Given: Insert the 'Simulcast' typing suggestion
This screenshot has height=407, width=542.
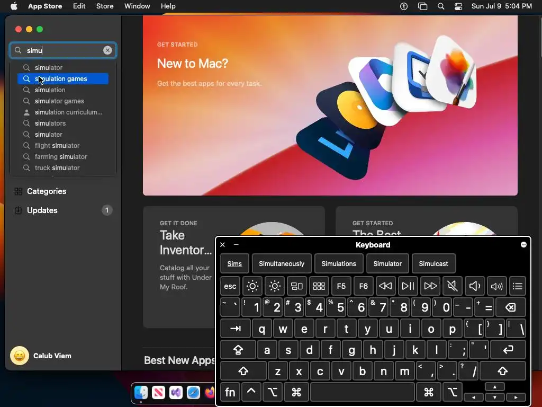Looking at the screenshot, I should [433, 263].
